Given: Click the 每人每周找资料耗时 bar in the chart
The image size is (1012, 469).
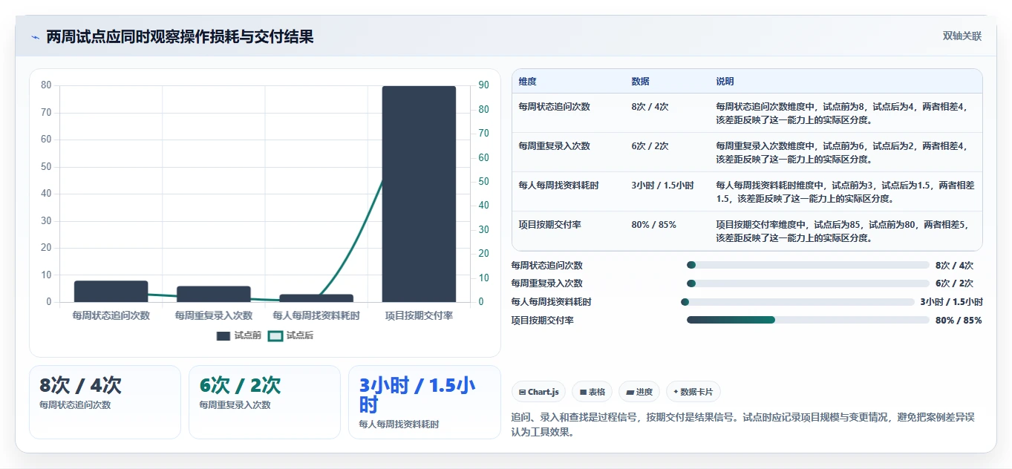Looking at the screenshot, I should [x=316, y=298].
